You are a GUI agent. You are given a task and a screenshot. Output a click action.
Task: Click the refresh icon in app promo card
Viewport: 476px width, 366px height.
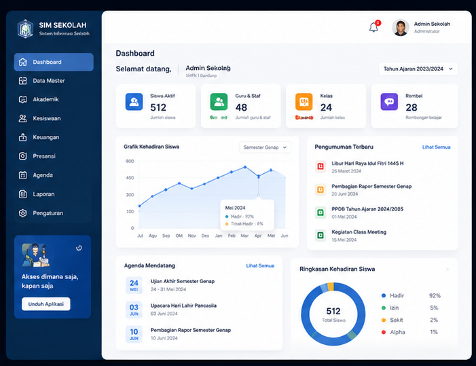tap(79, 248)
